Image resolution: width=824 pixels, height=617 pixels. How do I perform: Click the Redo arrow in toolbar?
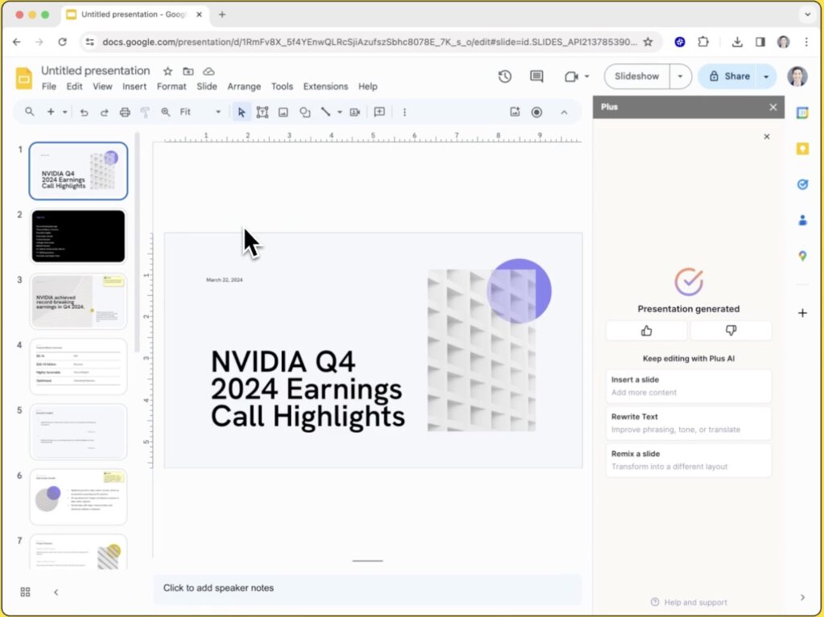104,112
